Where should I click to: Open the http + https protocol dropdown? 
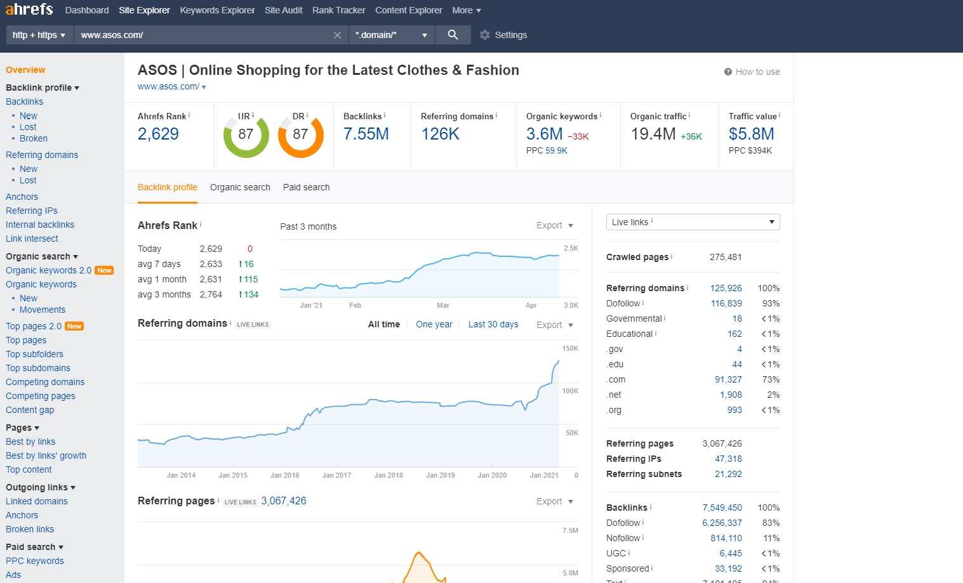tap(39, 35)
